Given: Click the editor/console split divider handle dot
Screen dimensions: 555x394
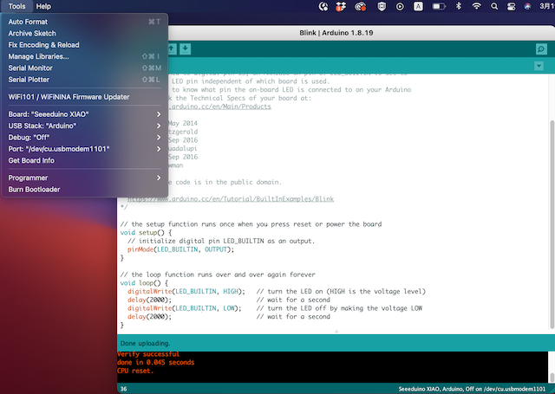Looking at the screenshot, I should [x=336, y=332].
